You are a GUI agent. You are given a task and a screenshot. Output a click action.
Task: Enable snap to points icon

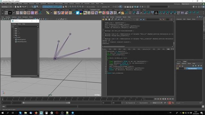[x=76, y=7]
